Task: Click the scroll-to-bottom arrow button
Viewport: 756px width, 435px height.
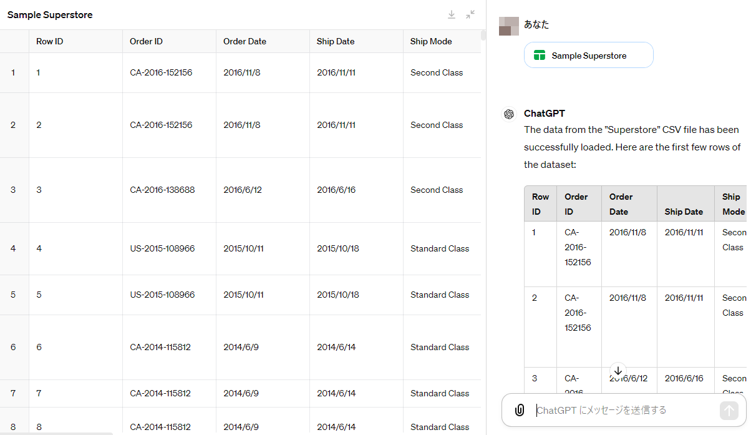Action: click(618, 371)
